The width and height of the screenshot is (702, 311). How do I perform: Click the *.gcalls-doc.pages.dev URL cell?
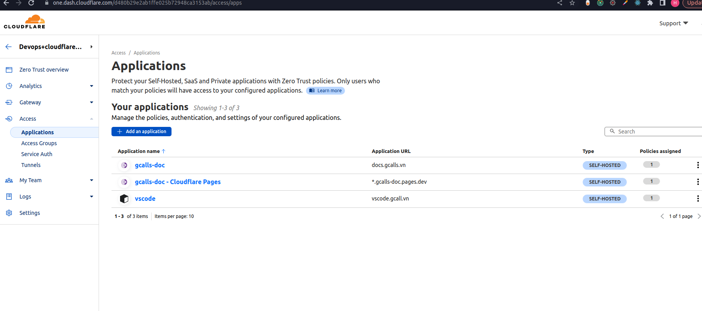(x=399, y=182)
